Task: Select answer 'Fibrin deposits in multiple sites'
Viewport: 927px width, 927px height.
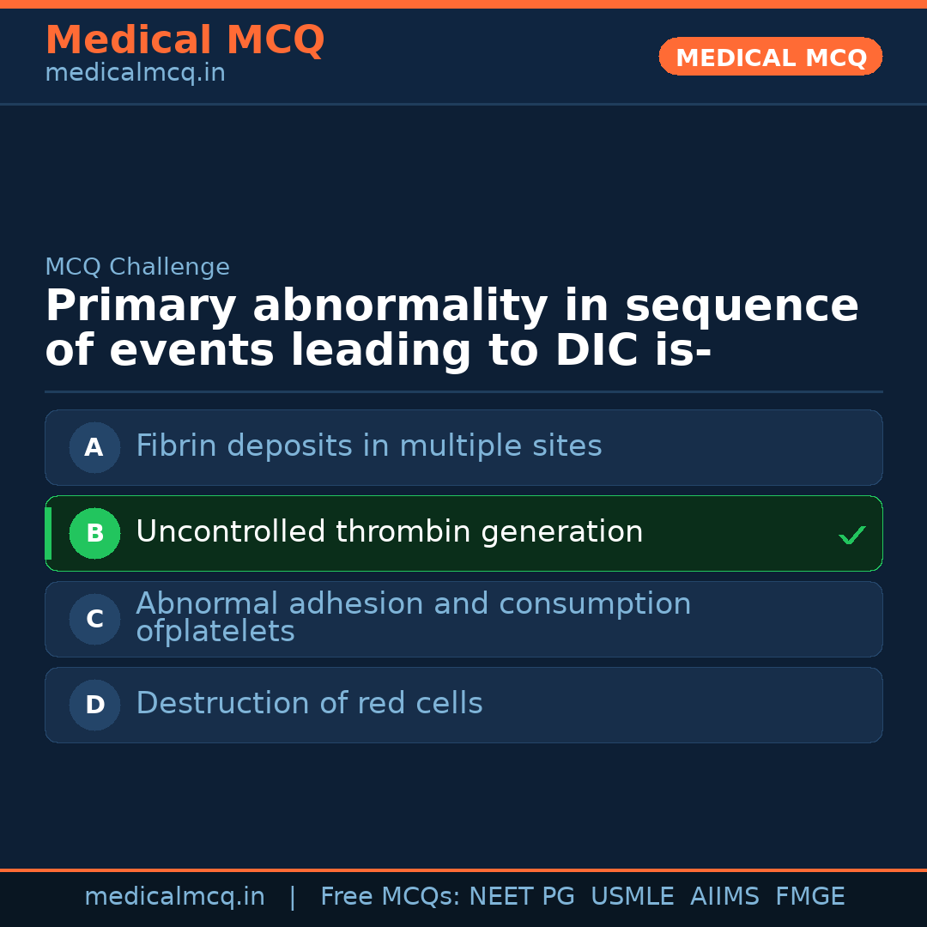Action: (369, 446)
